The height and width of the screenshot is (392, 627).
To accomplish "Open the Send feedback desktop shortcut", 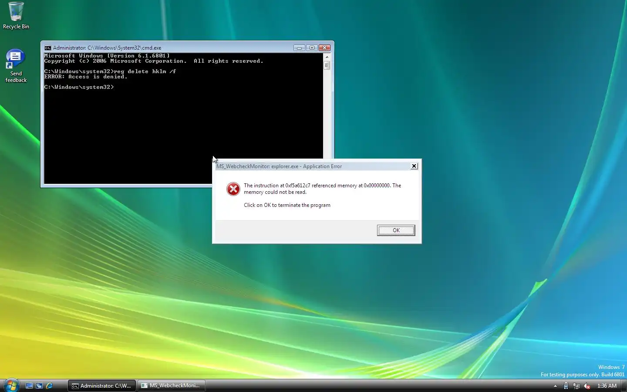I will pos(16,66).
